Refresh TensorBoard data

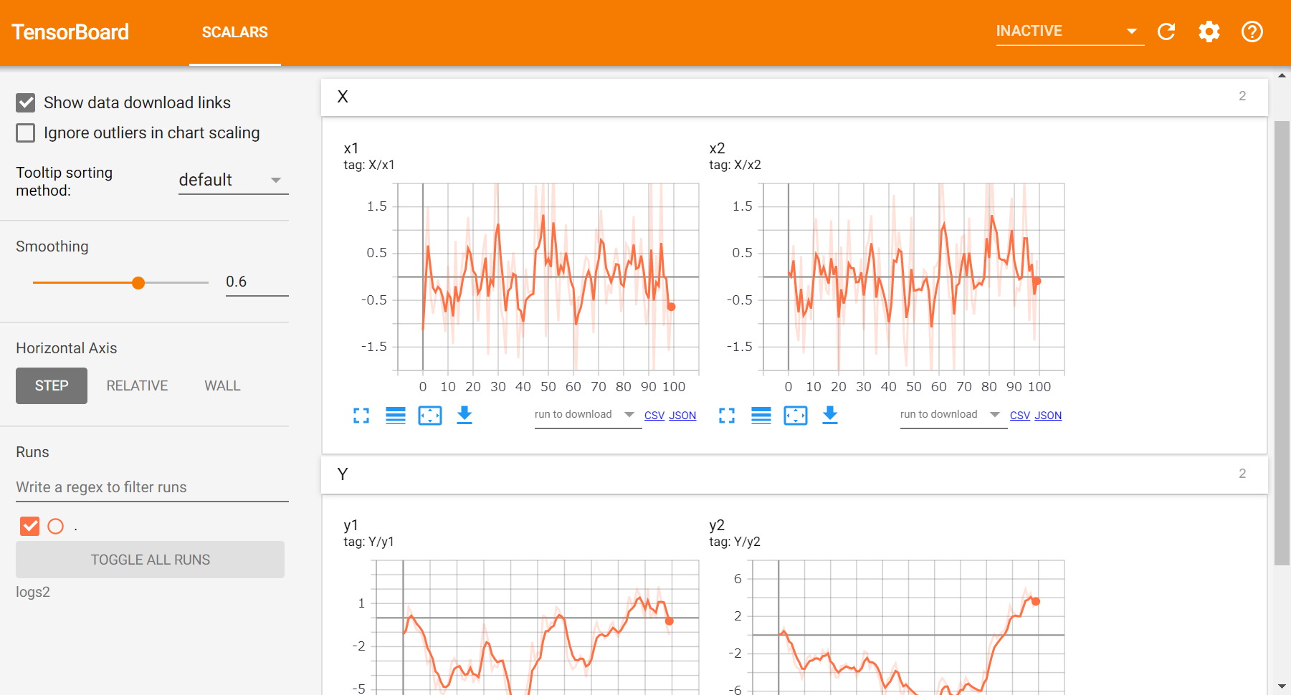click(1166, 32)
